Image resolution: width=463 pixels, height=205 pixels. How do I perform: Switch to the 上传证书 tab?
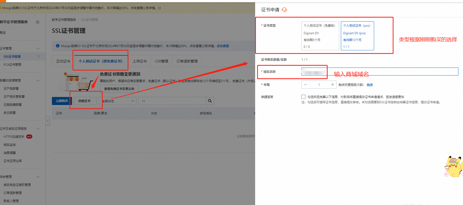tap(140, 61)
